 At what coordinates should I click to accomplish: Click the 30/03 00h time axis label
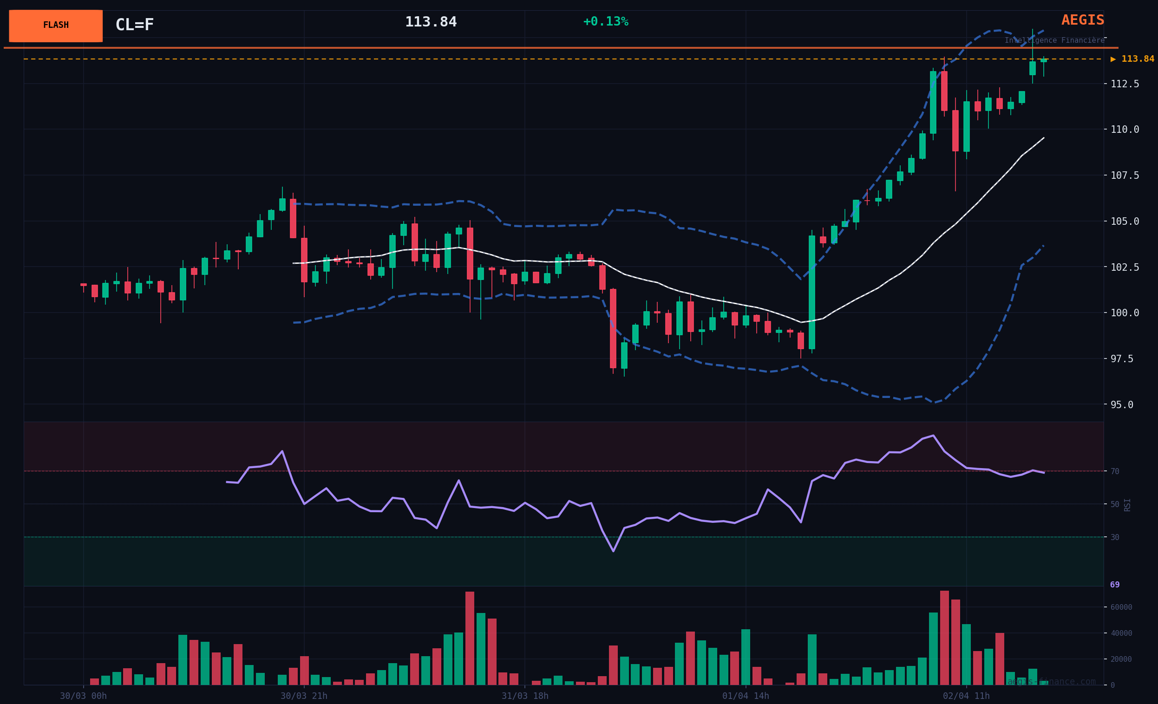(83, 696)
